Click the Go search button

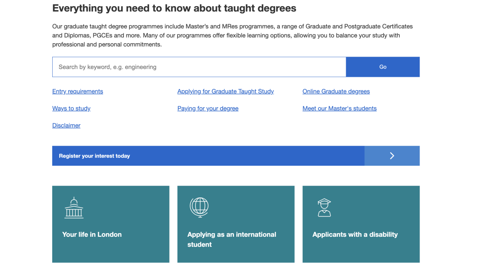tap(383, 67)
